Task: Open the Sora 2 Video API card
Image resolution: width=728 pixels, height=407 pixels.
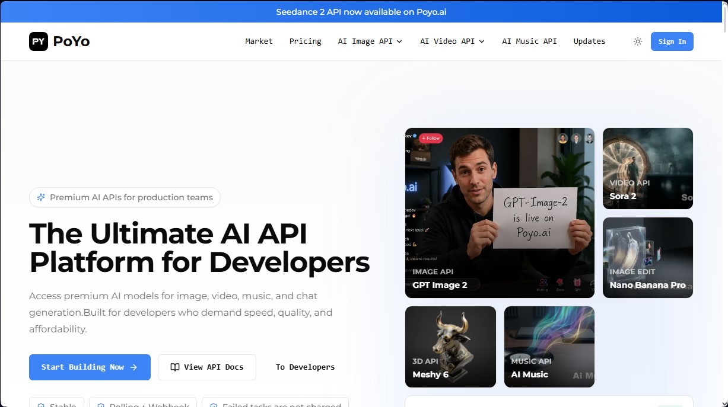Action: pos(648,169)
